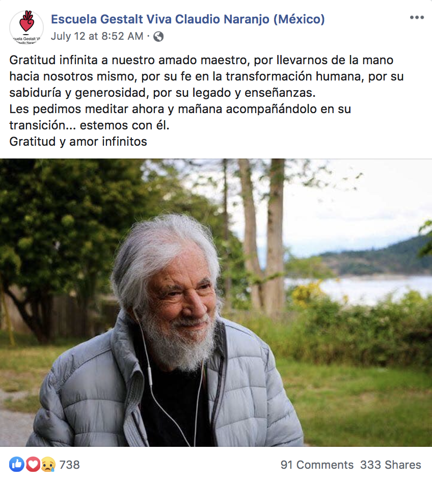This screenshot has height=481, width=432.
Task: Open the July 12 at 8:52 AM timestamp
Action: click(x=97, y=36)
